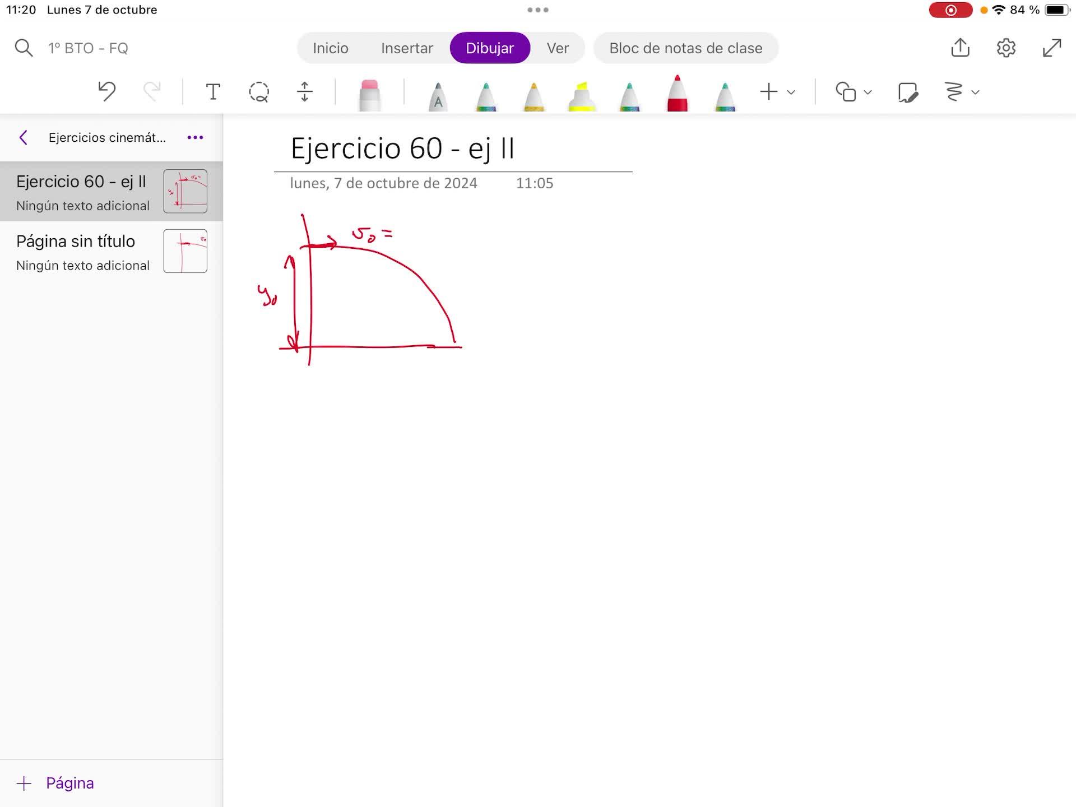Open Página sin título thumbnail
The image size is (1076, 807).
pyautogui.click(x=185, y=251)
